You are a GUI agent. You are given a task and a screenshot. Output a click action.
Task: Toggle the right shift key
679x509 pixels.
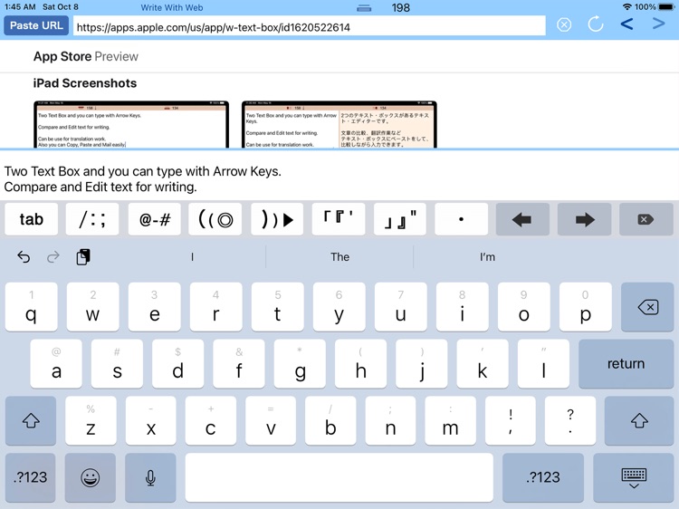click(x=639, y=420)
